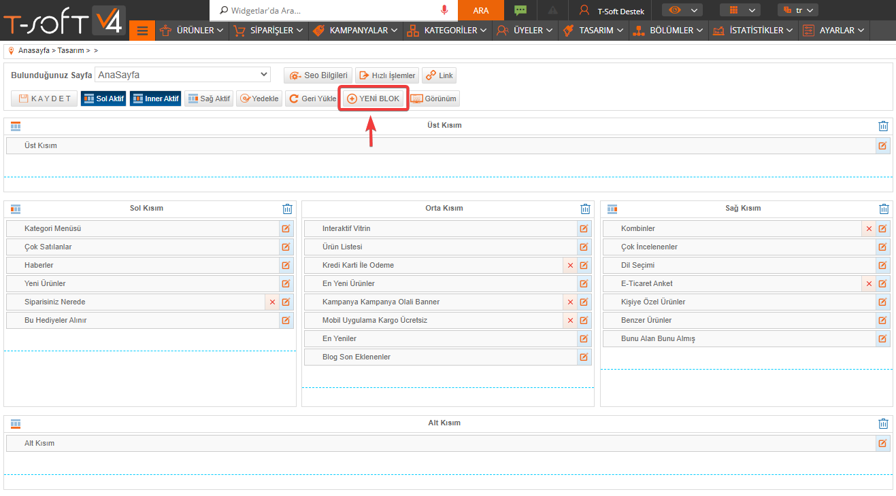Edit the Üst Kısım block row

tap(882, 145)
